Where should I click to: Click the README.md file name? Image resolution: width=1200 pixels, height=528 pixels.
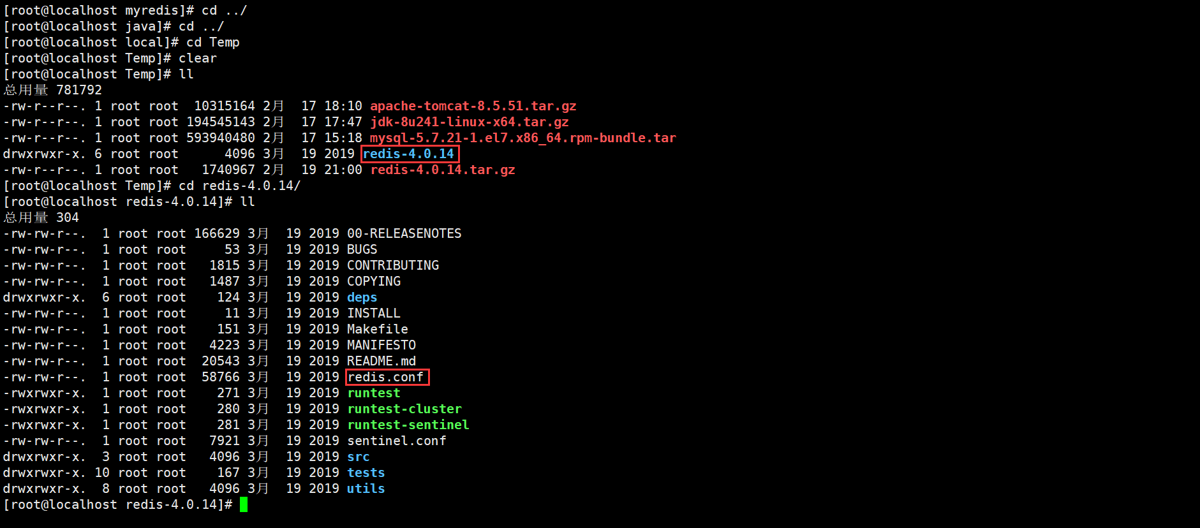[x=381, y=361]
